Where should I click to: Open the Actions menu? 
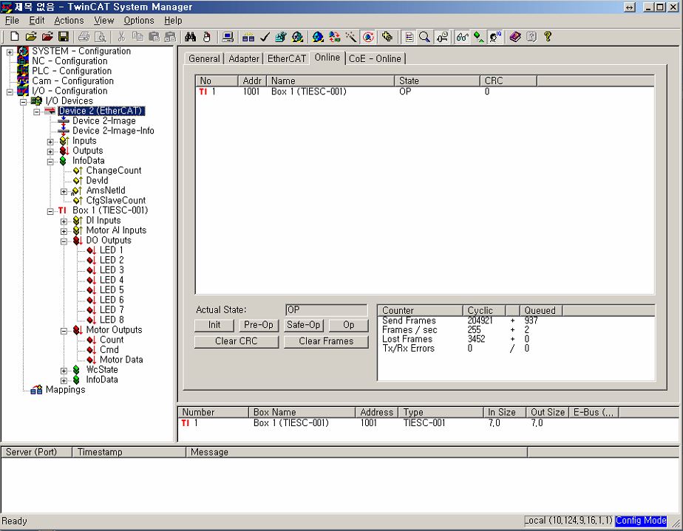coord(69,21)
